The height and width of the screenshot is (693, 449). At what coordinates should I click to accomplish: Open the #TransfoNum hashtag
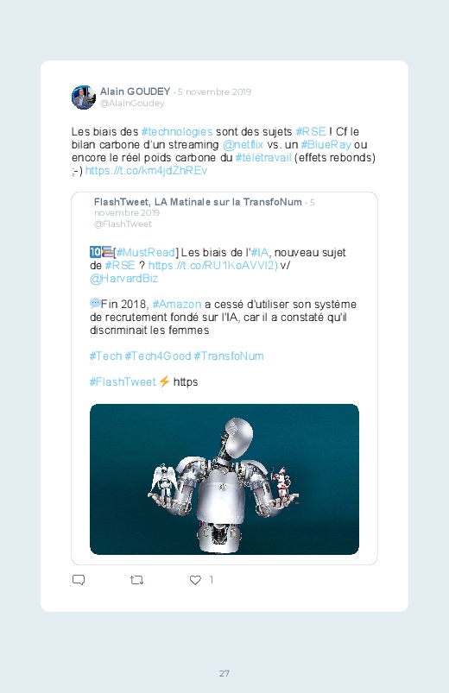(x=229, y=356)
